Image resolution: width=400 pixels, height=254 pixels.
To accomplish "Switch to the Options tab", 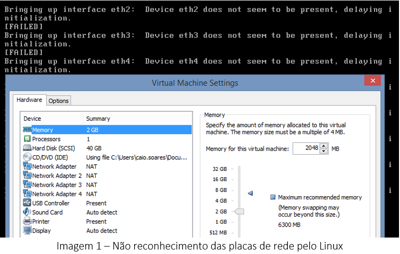I will click(58, 101).
